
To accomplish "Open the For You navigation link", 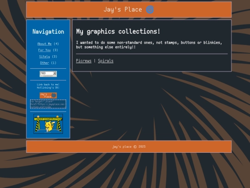I will click(x=44, y=50).
